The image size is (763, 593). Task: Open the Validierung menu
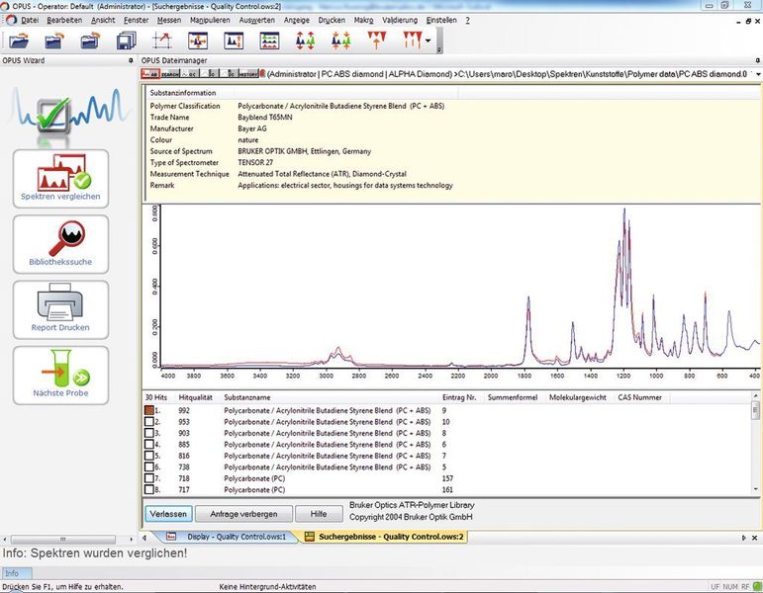pyautogui.click(x=400, y=20)
